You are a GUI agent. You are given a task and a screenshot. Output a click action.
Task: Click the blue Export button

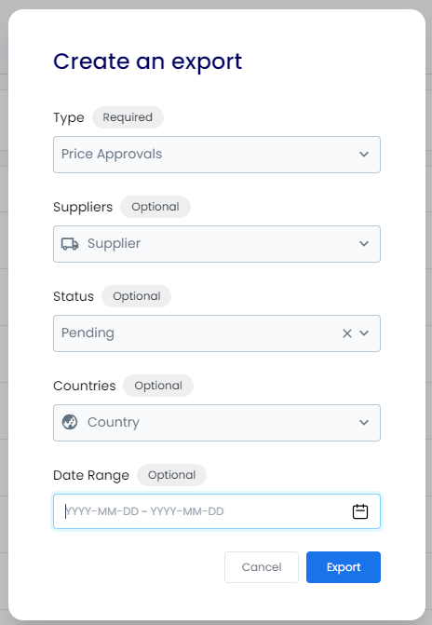pyautogui.click(x=344, y=567)
